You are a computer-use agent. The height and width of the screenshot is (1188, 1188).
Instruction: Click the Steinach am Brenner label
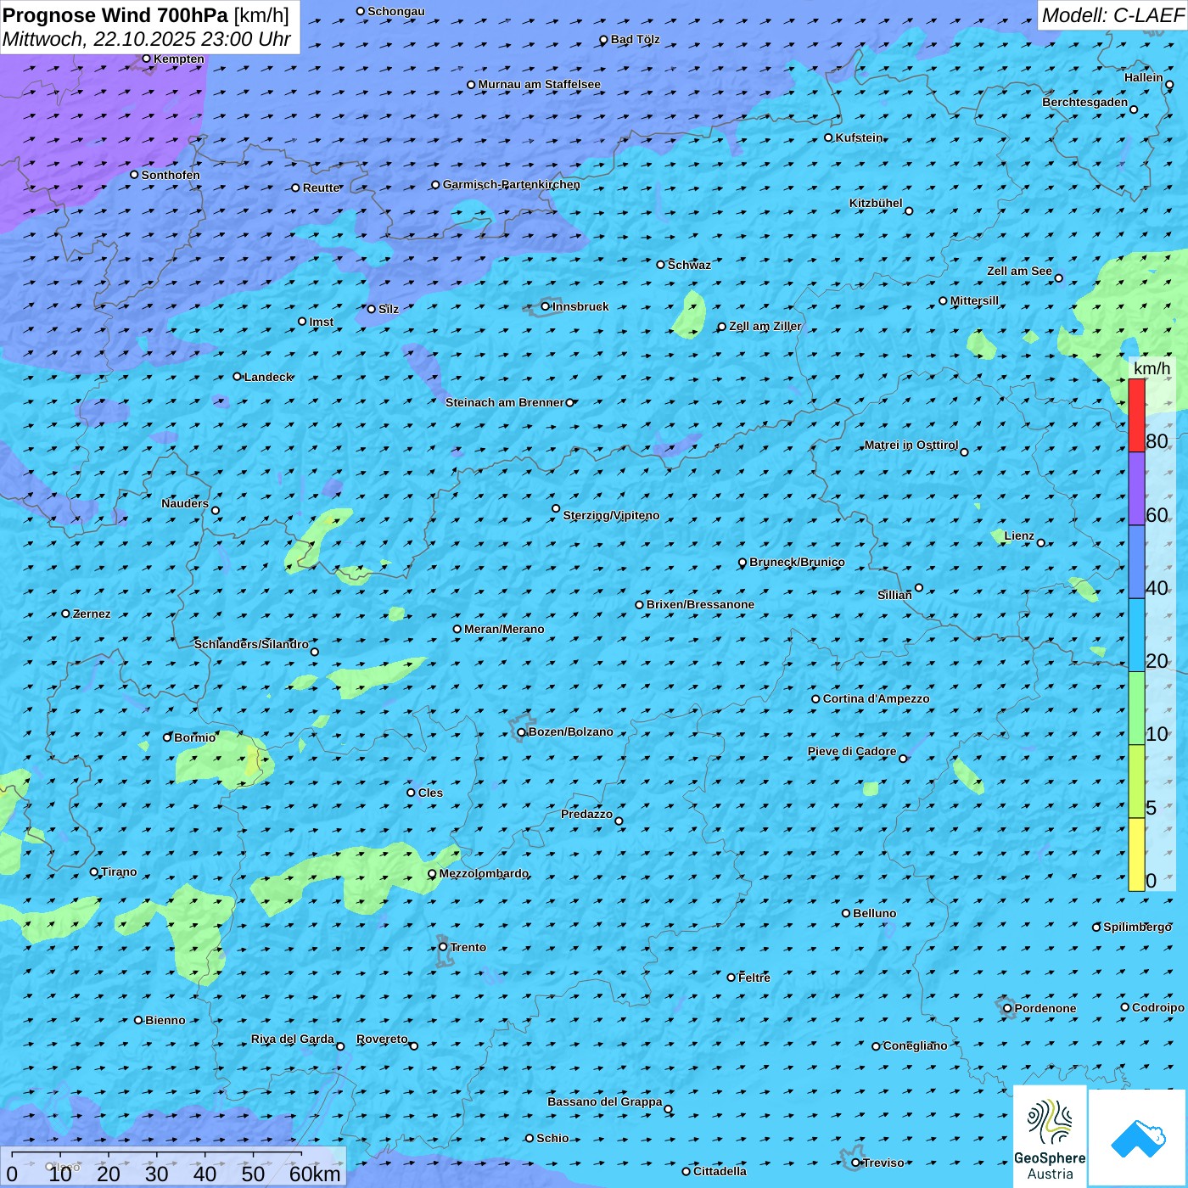pos(505,402)
